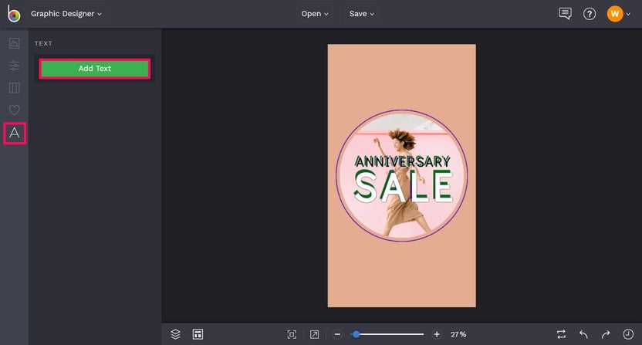Screen dimensions: 642x345
Task: Open the Layers panel icon
Action: click(175, 334)
